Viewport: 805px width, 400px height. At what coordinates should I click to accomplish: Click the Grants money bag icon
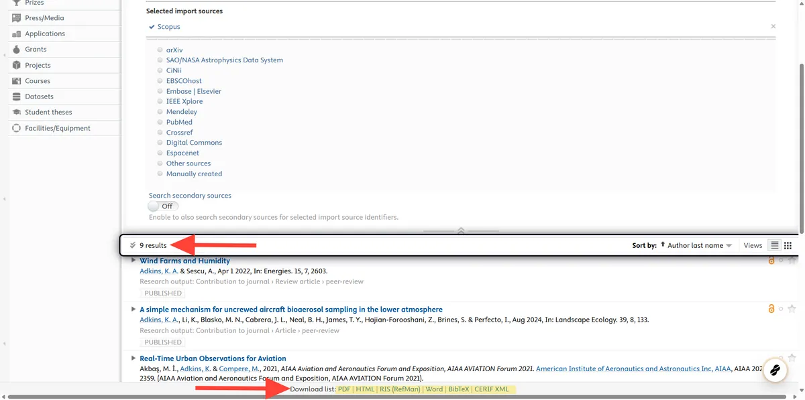pyautogui.click(x=17, y=49)
